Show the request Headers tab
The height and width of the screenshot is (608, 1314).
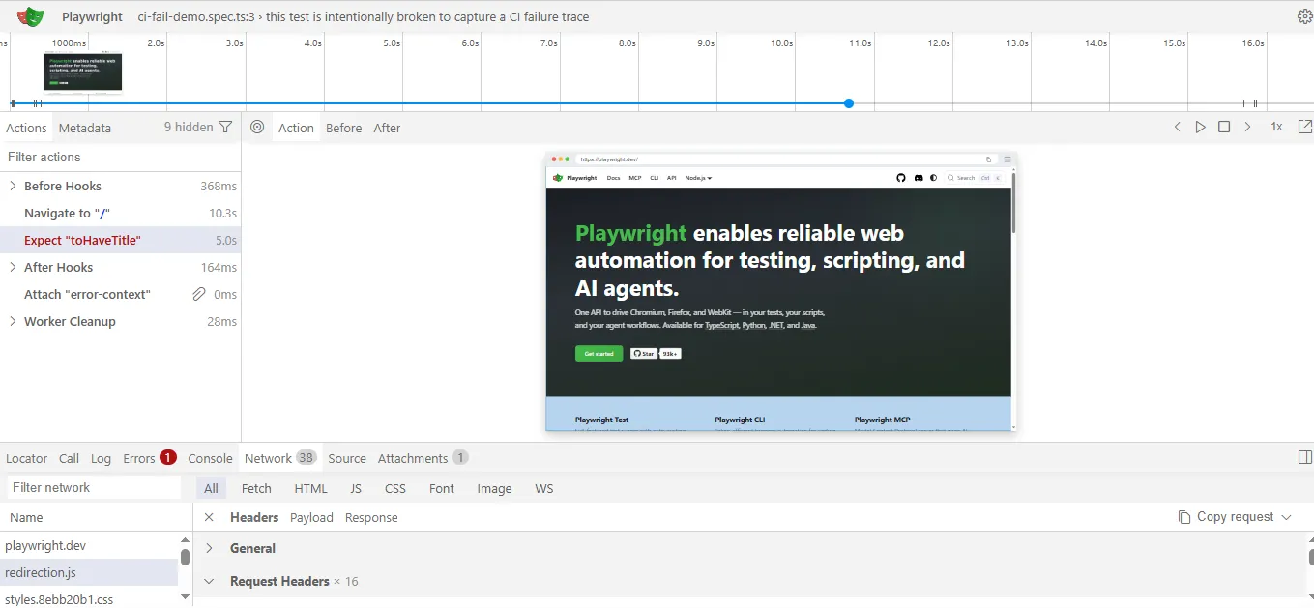click(254, 517)
